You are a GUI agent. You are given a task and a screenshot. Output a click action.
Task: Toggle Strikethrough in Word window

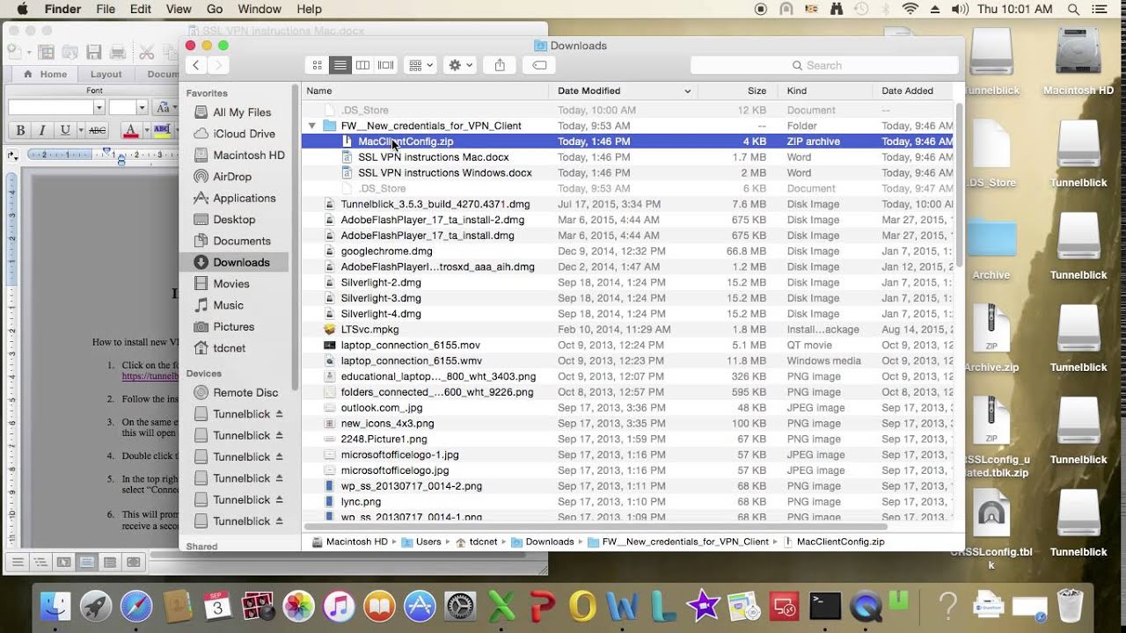tap(98, 130)
